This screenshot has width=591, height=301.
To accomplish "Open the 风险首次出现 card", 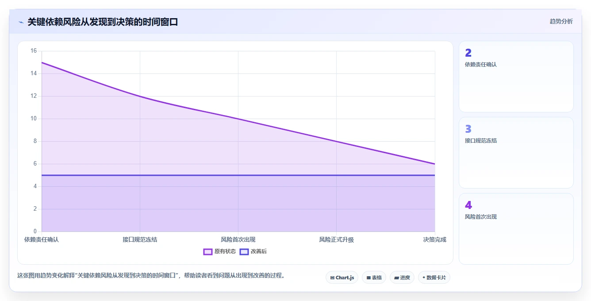I will [516, 229].
